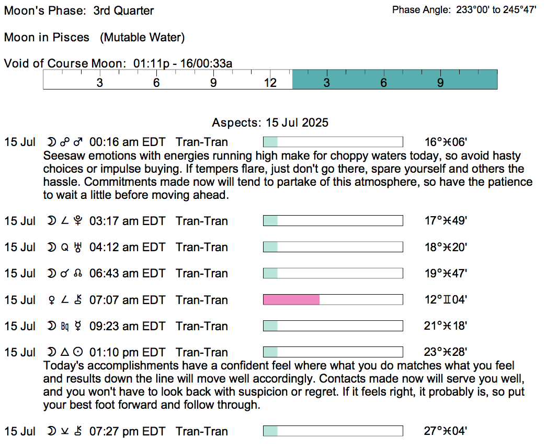Select the Venus glyph in the 07:07 am row
546x448 pixels.
tap(51, 300)
